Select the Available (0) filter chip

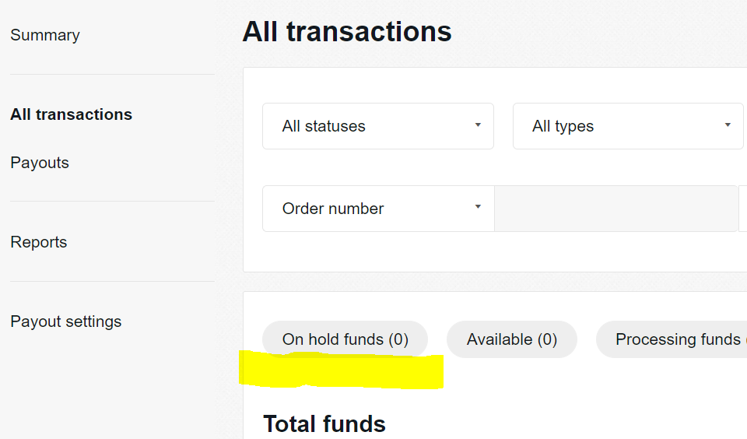pyautogui.click(x=512, y=339)
